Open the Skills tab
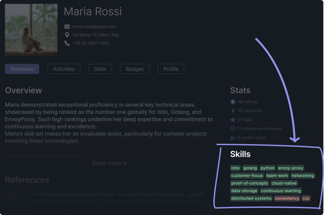 coord(100,69)
